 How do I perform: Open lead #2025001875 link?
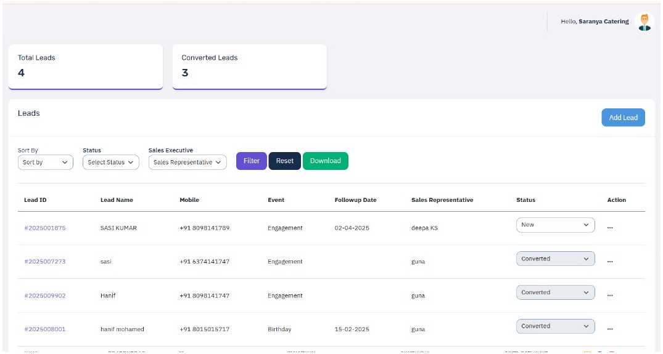tap(45, 228)
